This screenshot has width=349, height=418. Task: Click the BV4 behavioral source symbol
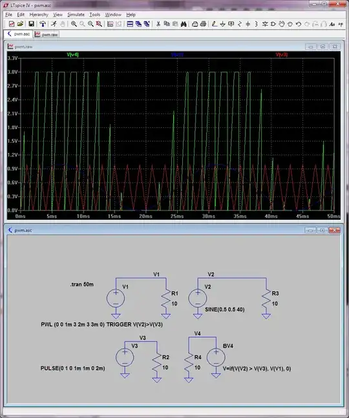pyautogui.click(x=216, y=357)
